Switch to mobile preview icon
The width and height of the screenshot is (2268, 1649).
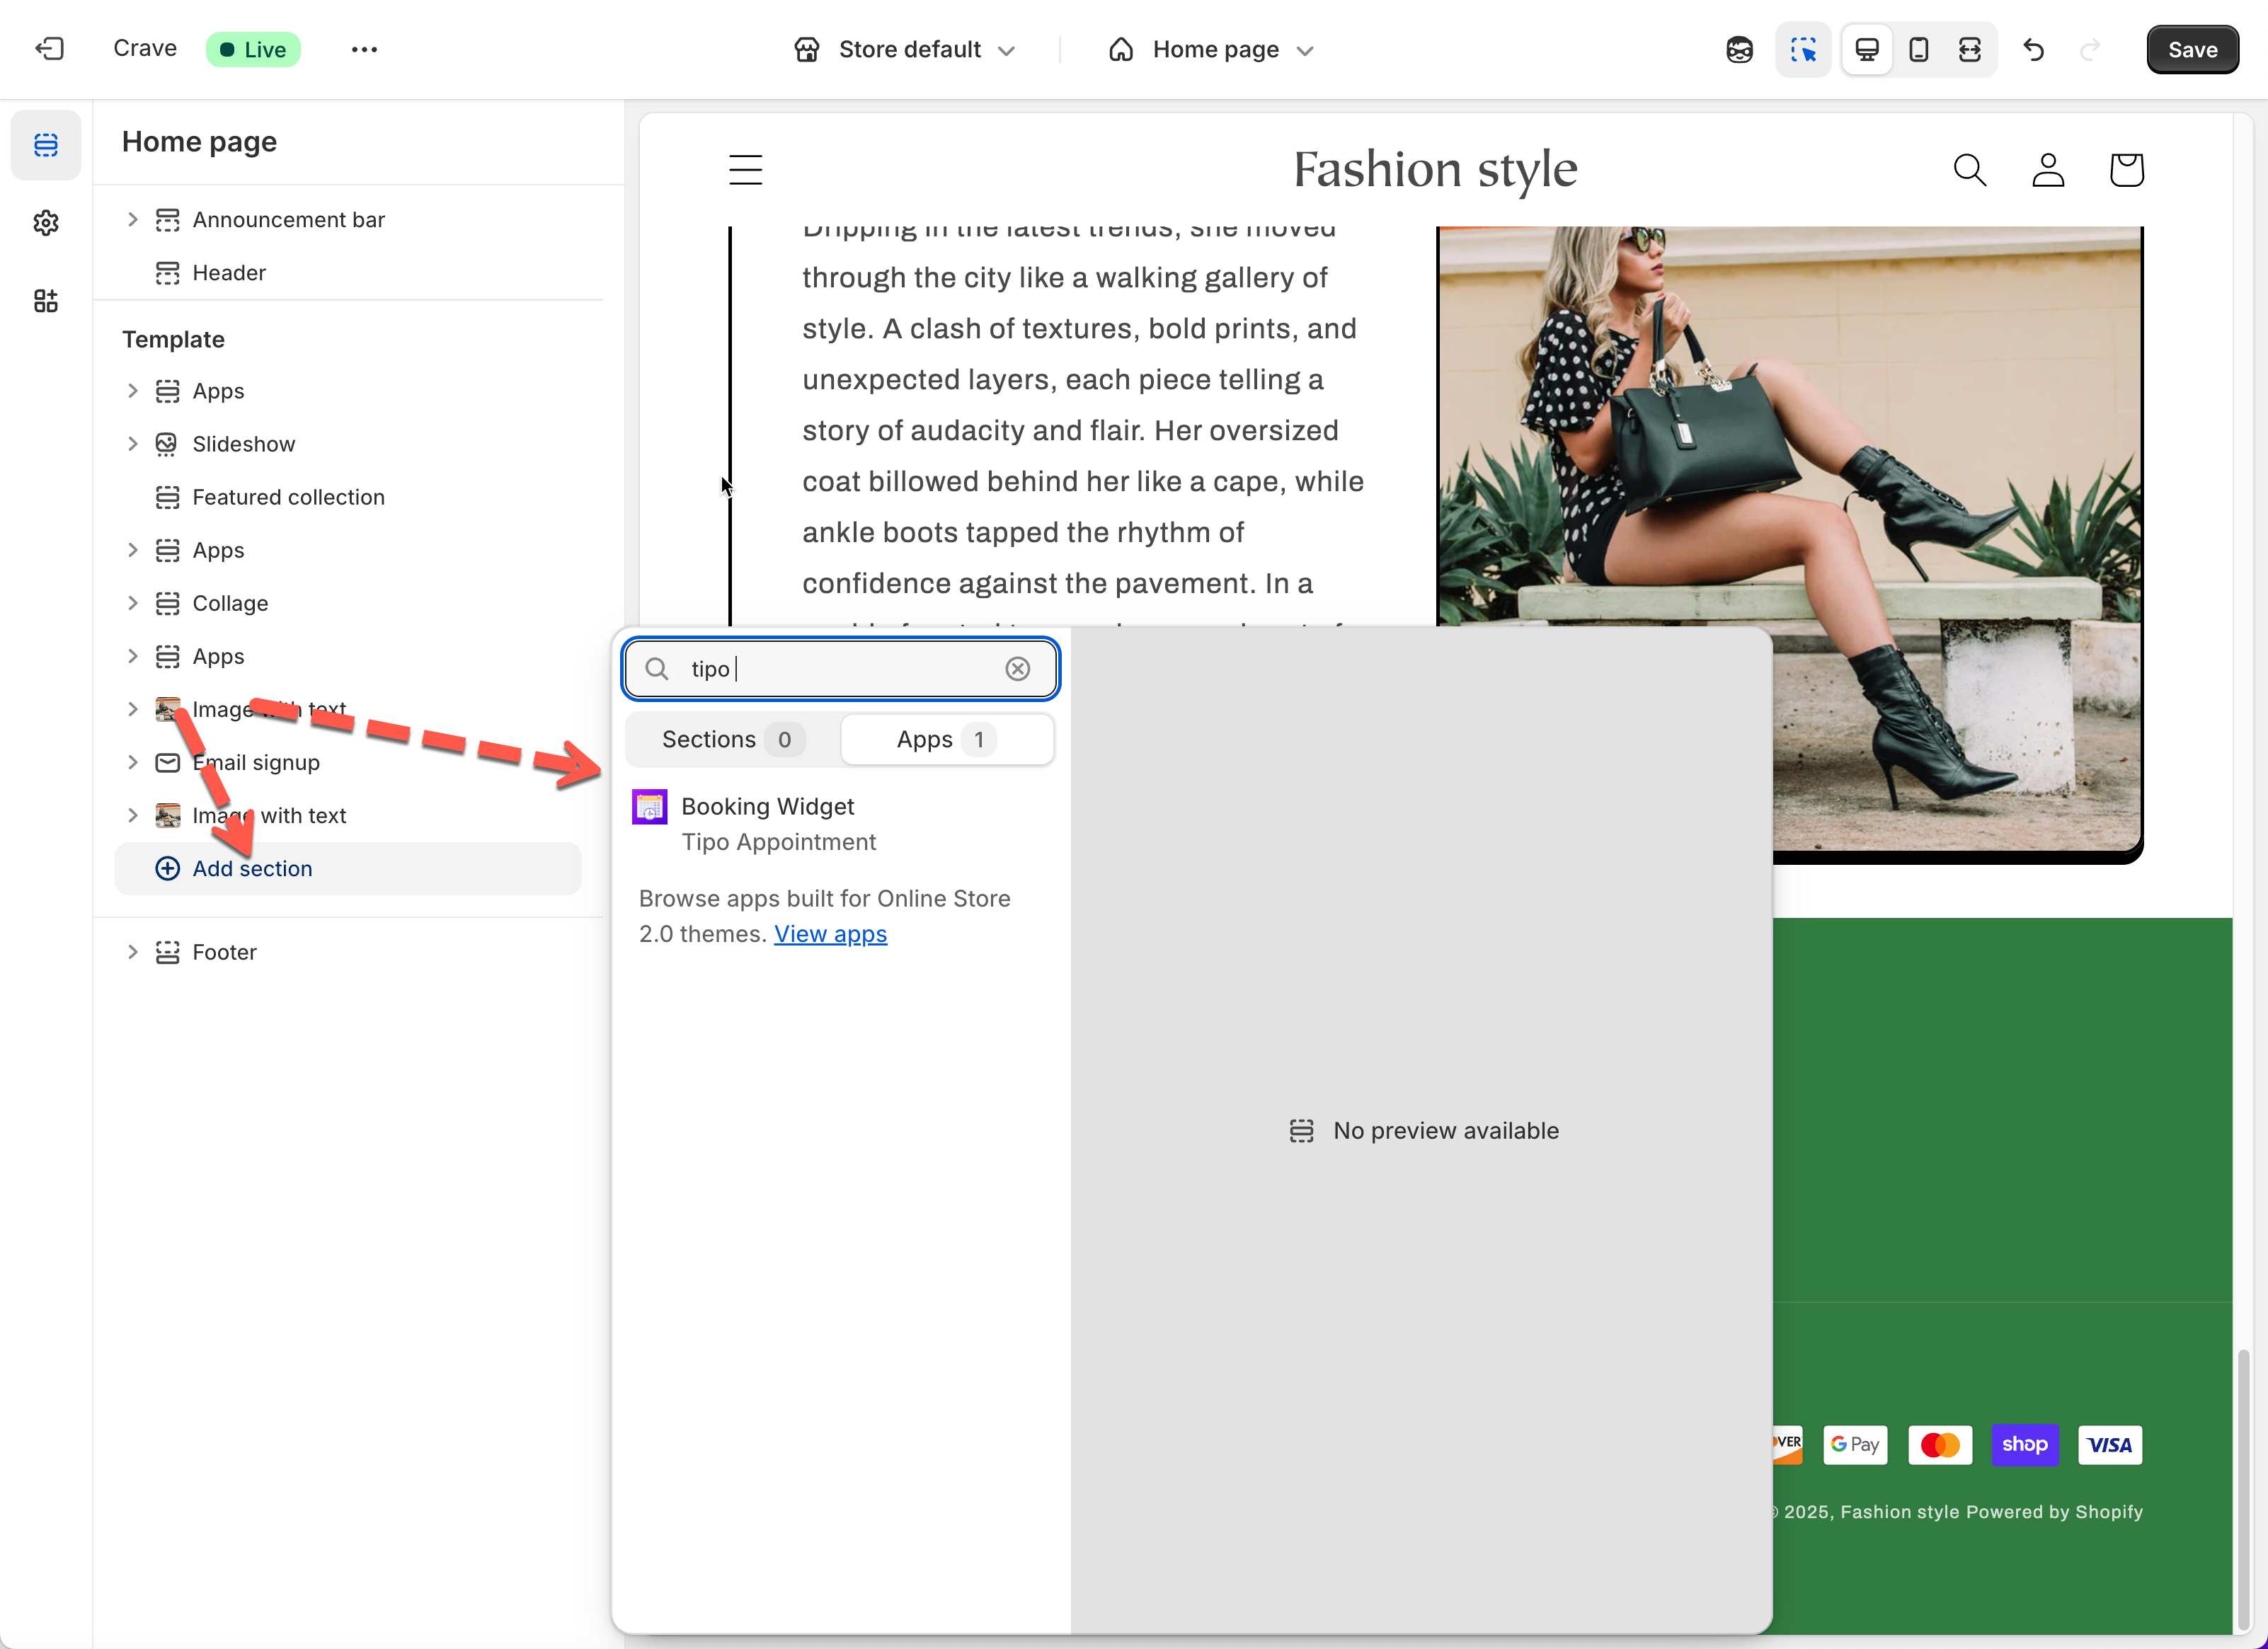pyautogui.click(x=1918, y=49)
